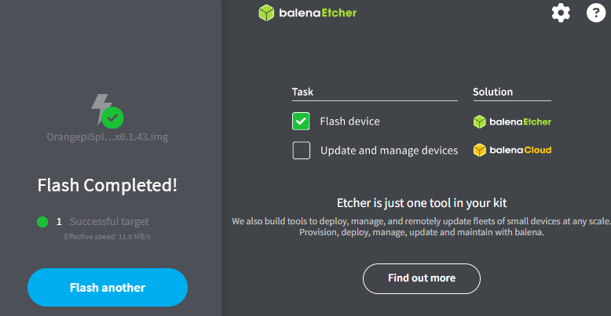Click the flash lightning bolt icon

tap(101, 108)
